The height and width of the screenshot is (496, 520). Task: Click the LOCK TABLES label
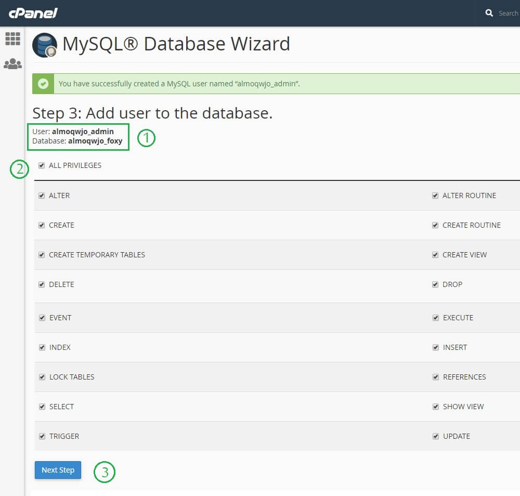[72, 377]
